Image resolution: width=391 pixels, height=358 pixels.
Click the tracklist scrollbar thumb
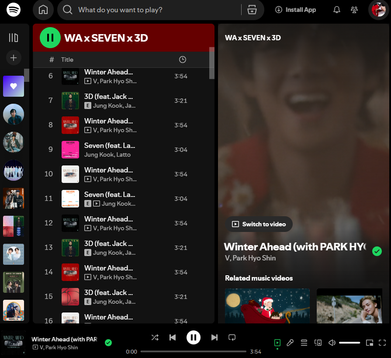pyautogui.click(x=212, y=63)
